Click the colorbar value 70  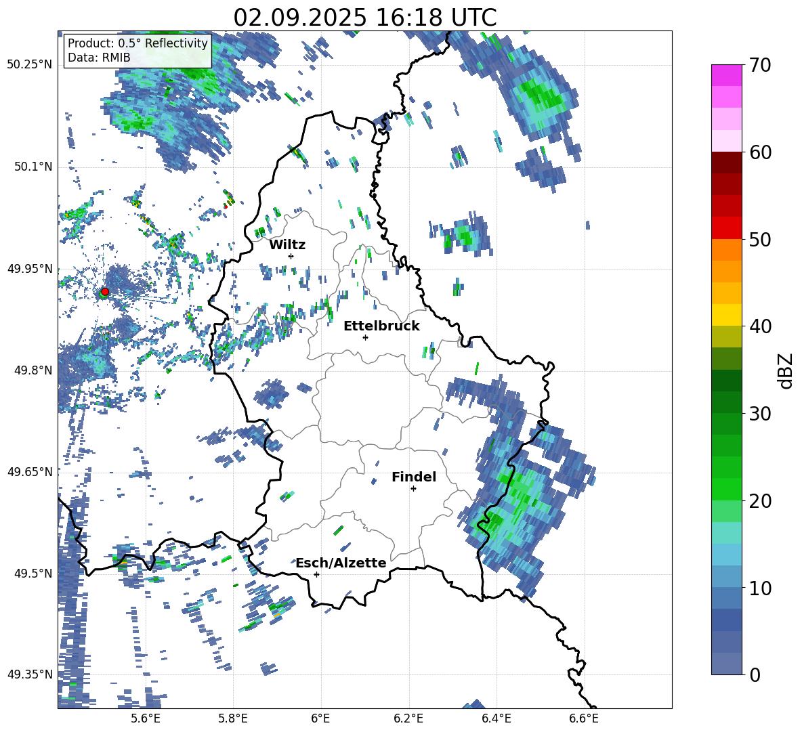point(759,66)
